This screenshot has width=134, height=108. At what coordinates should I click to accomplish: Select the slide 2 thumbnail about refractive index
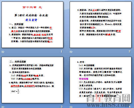[x=101, y=25]
